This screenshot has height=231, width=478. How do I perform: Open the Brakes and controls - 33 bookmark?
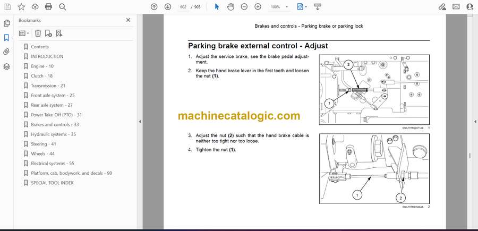(55, 125)
